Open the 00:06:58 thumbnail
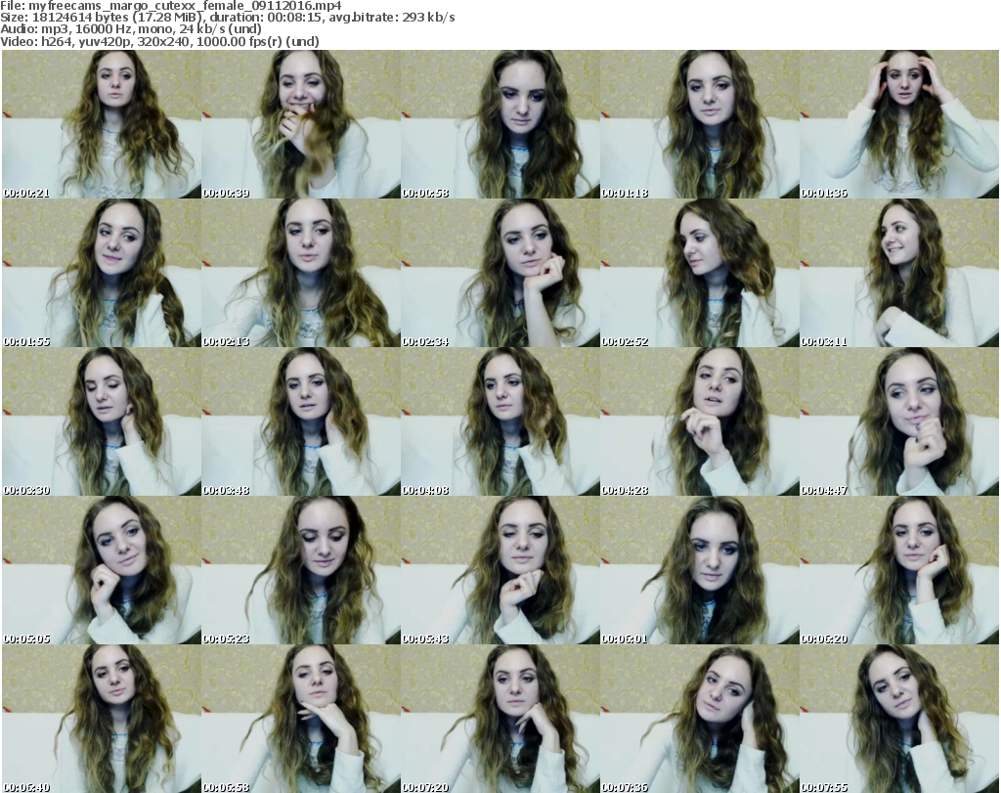Screen dimensions: 1001x793 point(301,719)
